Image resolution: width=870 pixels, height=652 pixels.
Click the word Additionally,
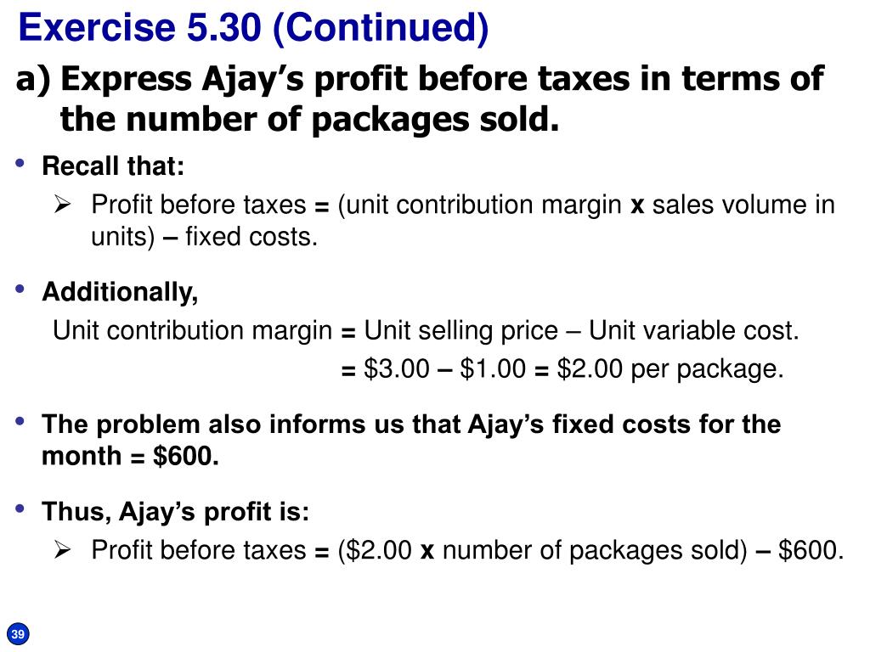click(x=120, y=292)
